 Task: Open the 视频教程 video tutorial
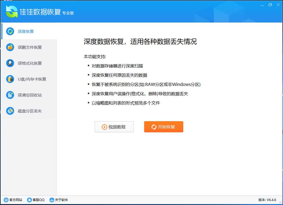pyautogui.click(x=114, y=127)
